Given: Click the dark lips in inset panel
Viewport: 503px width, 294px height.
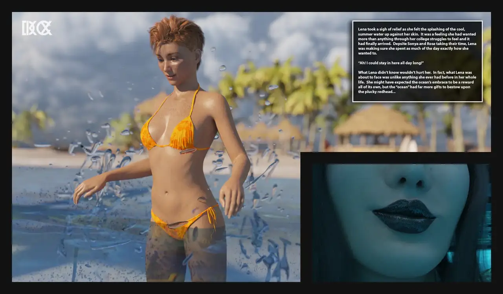Looking at the screenshot, I should coord(404,216).
